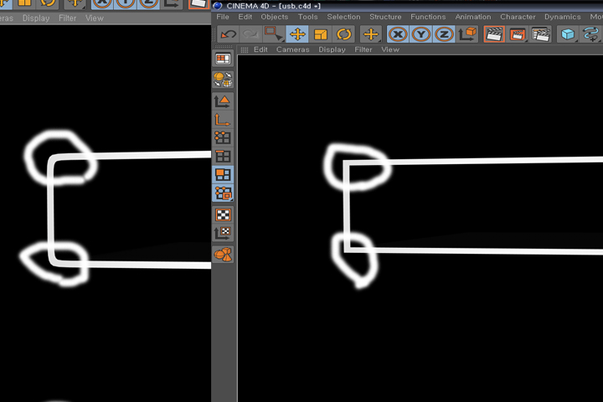Open the render to picture viewer button

pos(518,34)
